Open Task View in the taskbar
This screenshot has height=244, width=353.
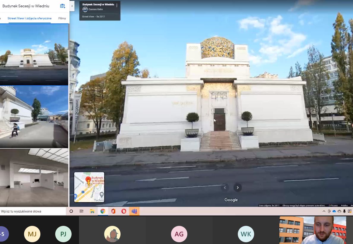[x=81, y=211]
